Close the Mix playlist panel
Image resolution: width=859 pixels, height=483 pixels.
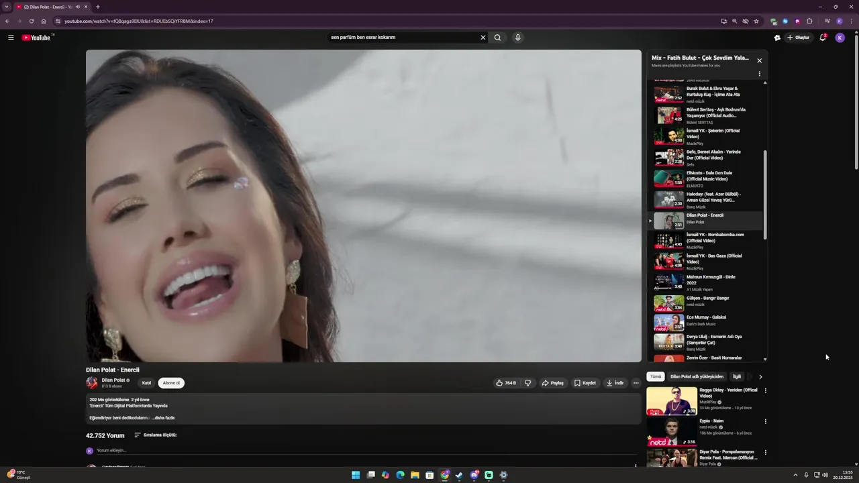pyautogui.click(x=760, y=60)
